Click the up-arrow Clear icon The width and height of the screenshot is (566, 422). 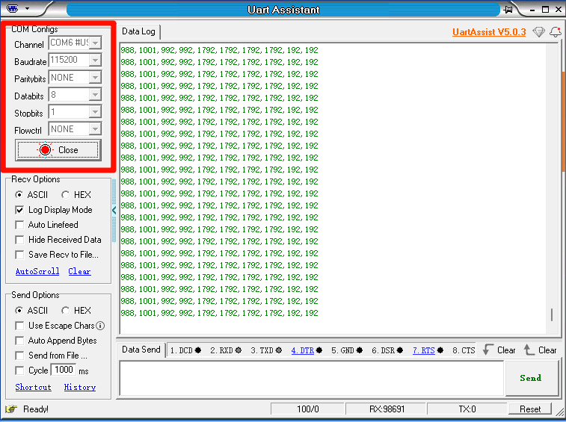pos(529,350)
